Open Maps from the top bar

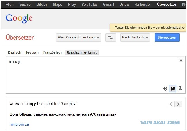pos(57,4)
